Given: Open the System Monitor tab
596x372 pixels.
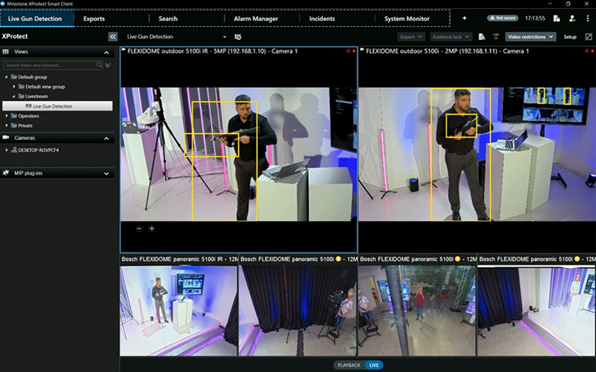Looking at the screenshot, I should point(407,18).
